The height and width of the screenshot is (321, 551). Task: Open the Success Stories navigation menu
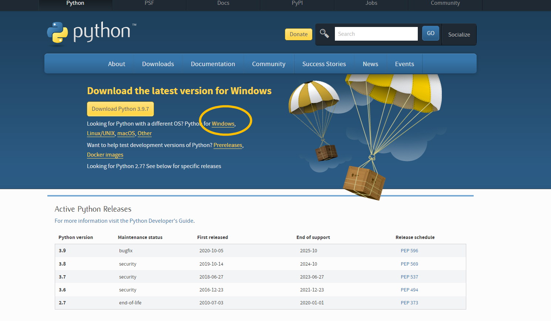(324, 64)
